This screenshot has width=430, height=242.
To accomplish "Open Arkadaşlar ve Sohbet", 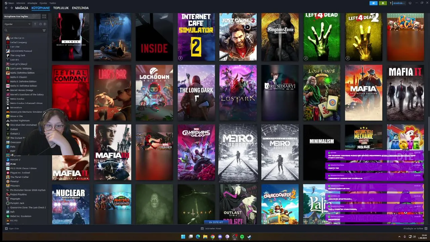I will (x=413, y=229).
